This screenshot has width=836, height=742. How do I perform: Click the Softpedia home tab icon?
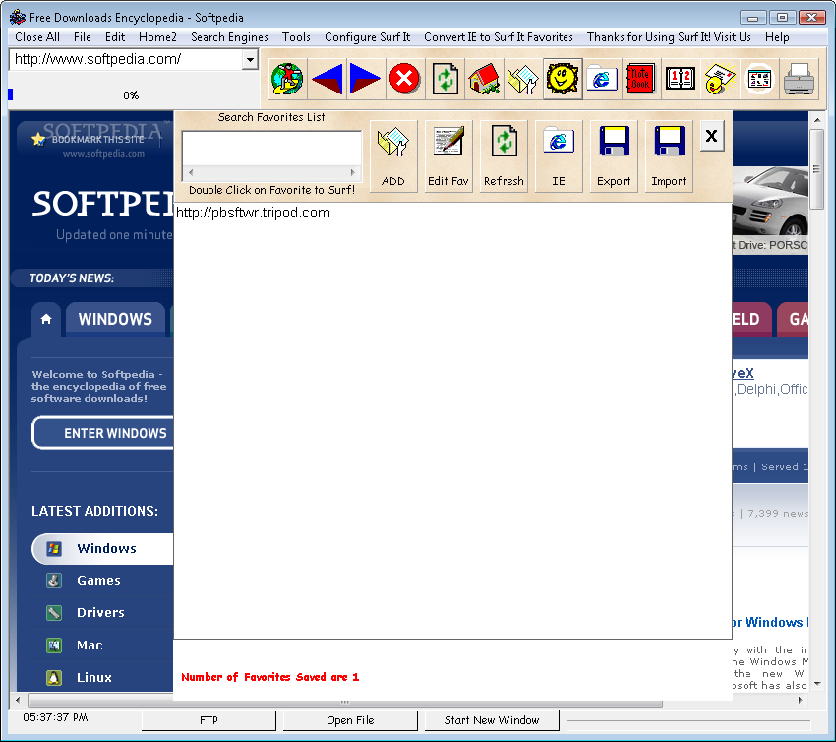point(46,319)
